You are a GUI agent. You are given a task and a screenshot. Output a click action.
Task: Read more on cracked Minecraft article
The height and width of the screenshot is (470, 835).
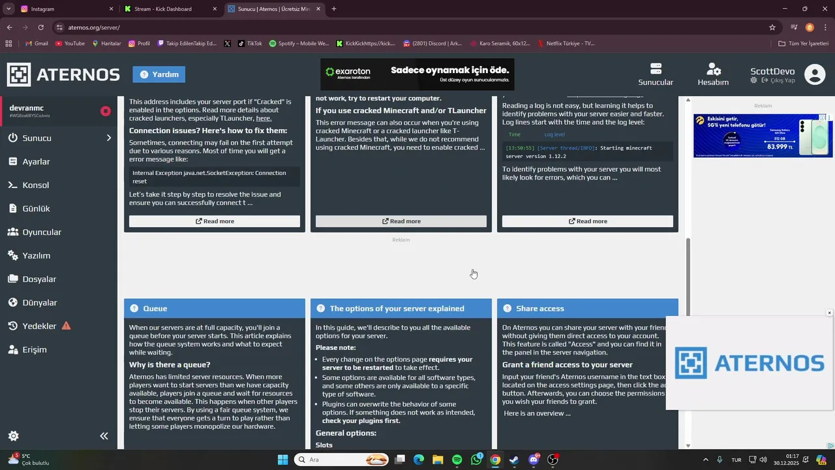click(401, 221)
